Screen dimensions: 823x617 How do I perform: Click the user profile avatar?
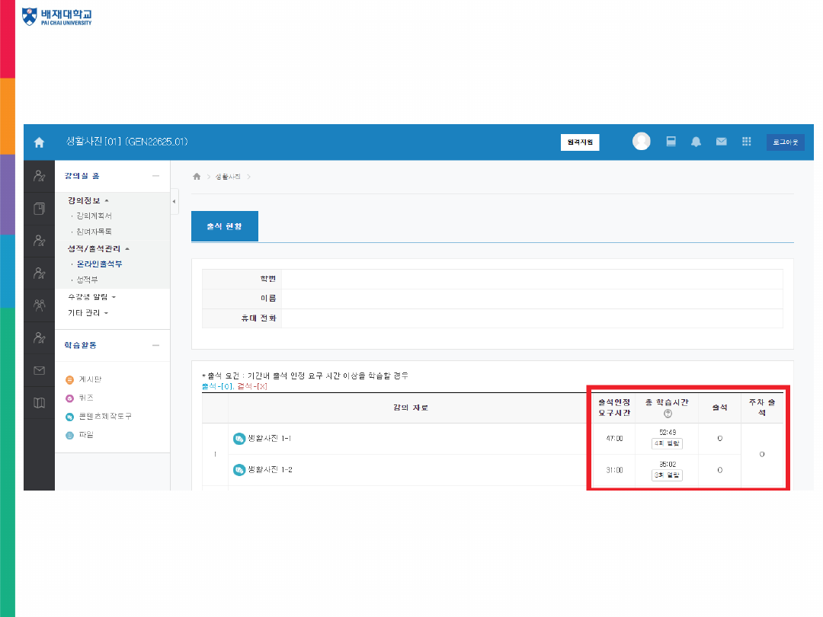point(642,142)
